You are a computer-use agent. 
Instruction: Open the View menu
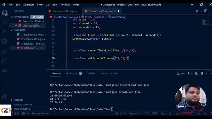[x=40, y=5]
